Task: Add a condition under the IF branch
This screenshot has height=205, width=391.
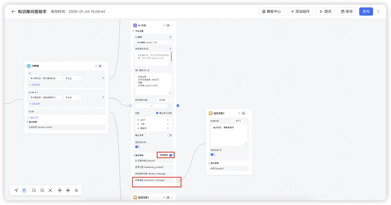Action: (x=35, y=85)
